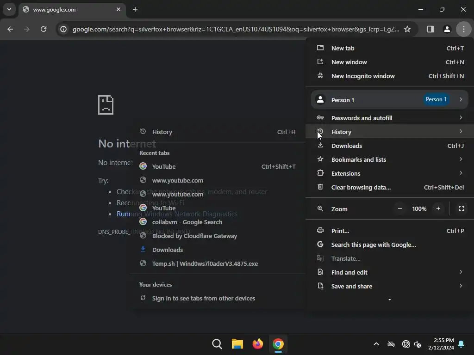
Task: Open the side panel icon
Action: (430, 29)
